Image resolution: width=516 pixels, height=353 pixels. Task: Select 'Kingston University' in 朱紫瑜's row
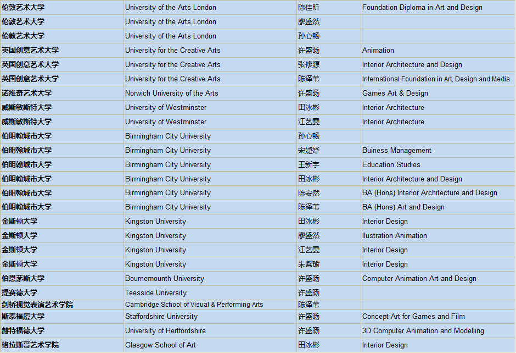pos(155,264)
